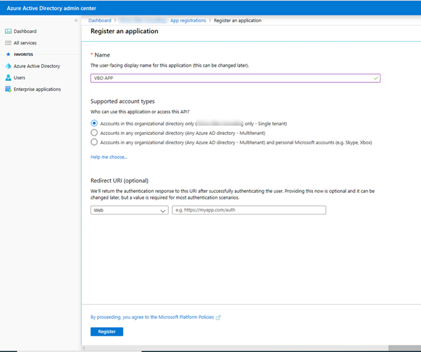Screen dimensions: 421x352
Task: Open Azure Active Directory from favorites
Action: click(37, 66)
